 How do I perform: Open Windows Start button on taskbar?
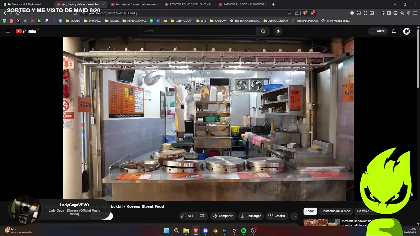(x=167, y=231)
